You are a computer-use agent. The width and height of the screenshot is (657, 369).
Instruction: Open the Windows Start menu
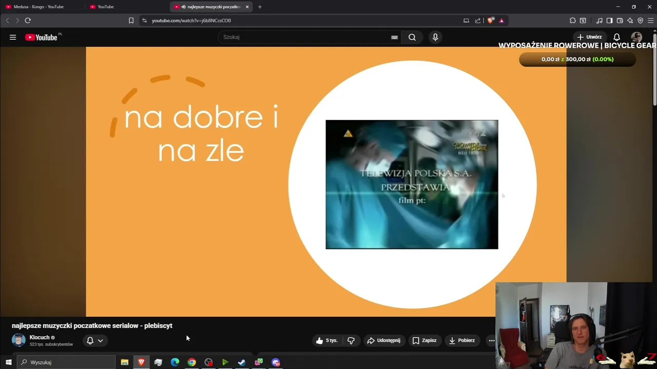[8, 362]
